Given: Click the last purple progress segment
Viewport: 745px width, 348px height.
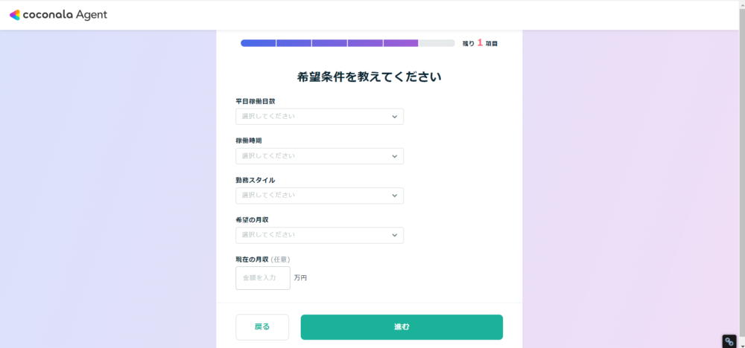Looking at the screenshot, I should (x=401, y=43).
